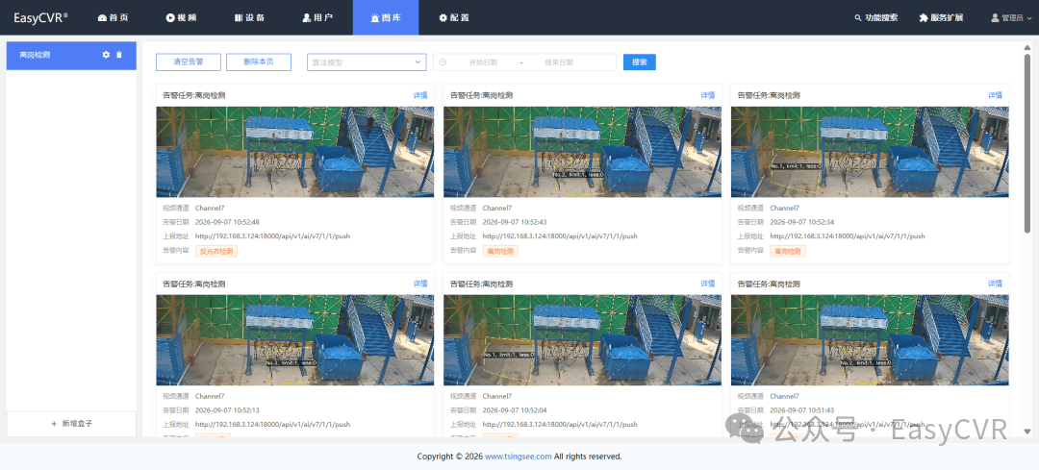Expand the 管理员 account chevron
Viewport: 1039px width, 470px height.
coord(1029,18)
